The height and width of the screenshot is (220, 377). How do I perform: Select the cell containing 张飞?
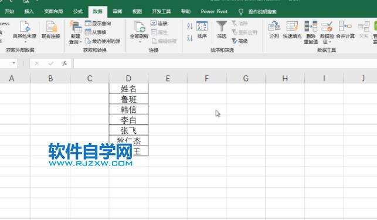coord(128,130)
